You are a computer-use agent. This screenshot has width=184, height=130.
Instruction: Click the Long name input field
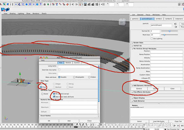coord(74,66)
